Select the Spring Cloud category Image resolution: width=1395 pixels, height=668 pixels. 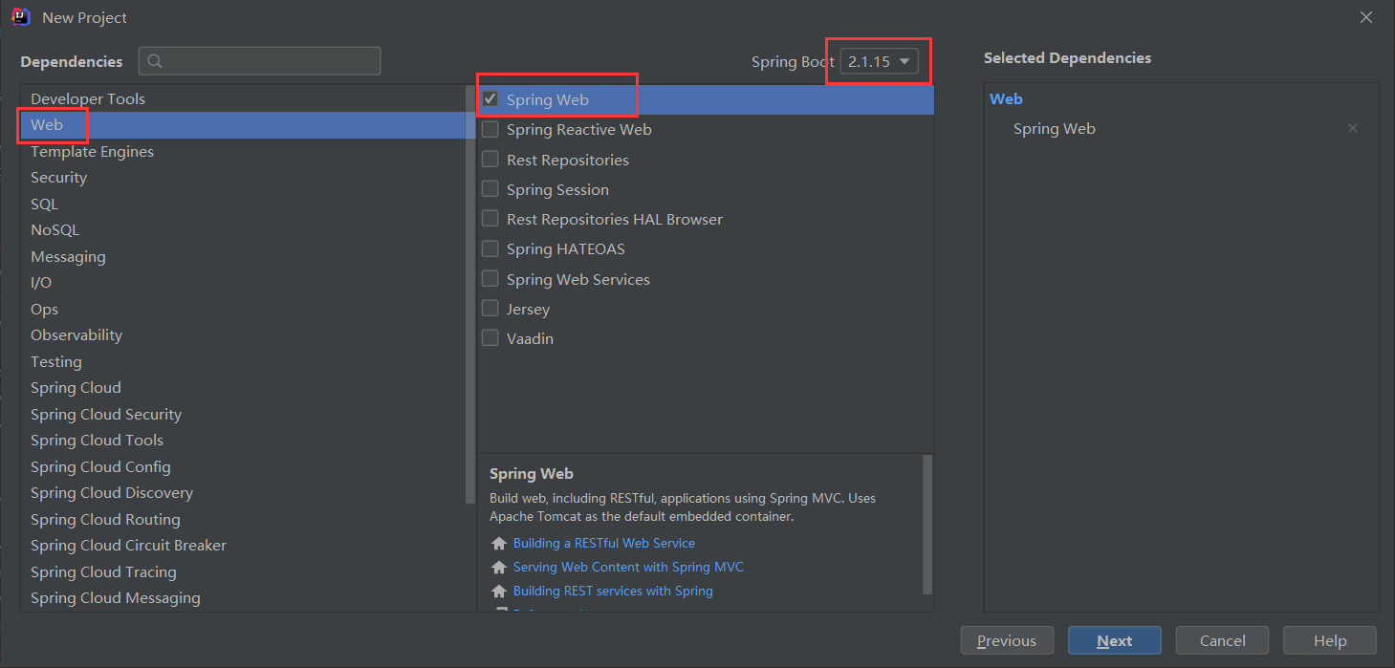(243, 388)
